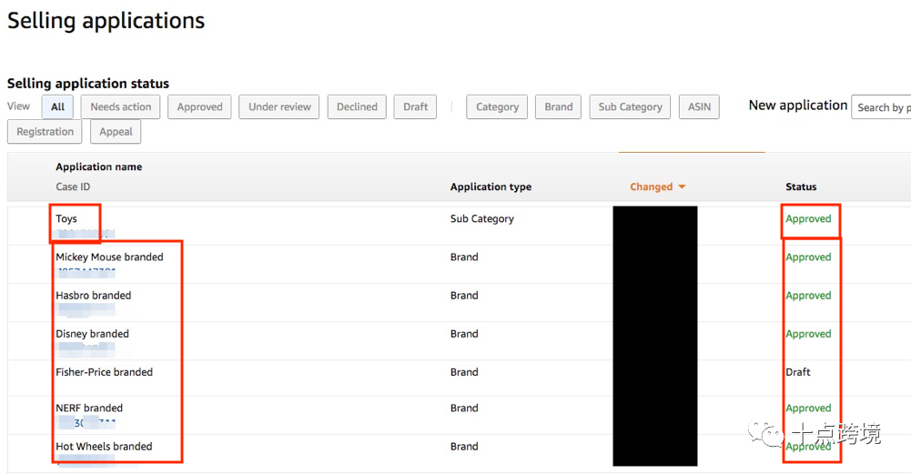Filter by Brand application type

(x=558, y=106)
